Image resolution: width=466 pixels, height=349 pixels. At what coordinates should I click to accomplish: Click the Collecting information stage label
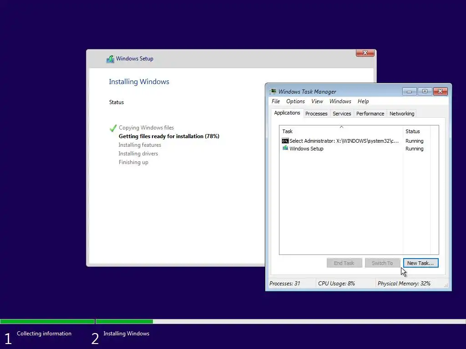tap(44, 334)
